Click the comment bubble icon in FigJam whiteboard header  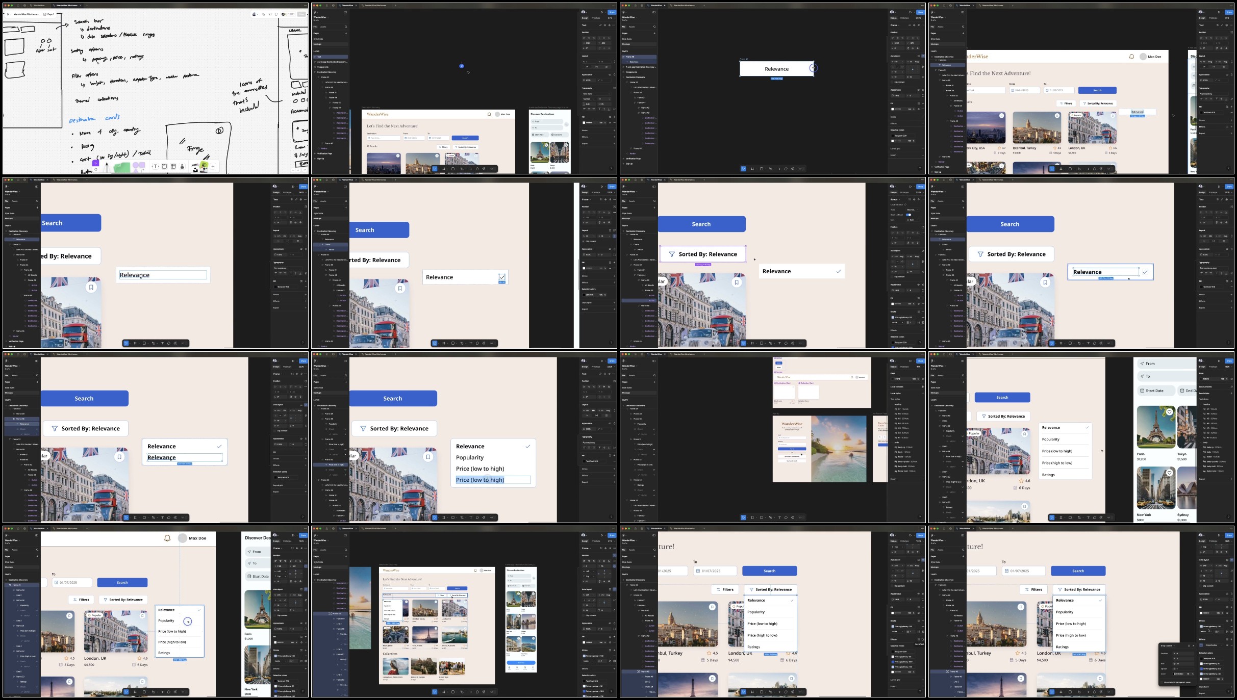click(276, 14)
